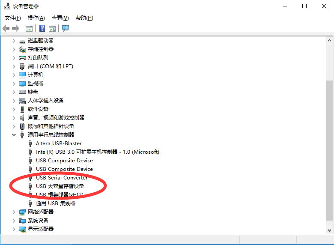This screenshot has width=334, height=245.
Task: Click the Back arrow toolbar icon
Action: 6,29
